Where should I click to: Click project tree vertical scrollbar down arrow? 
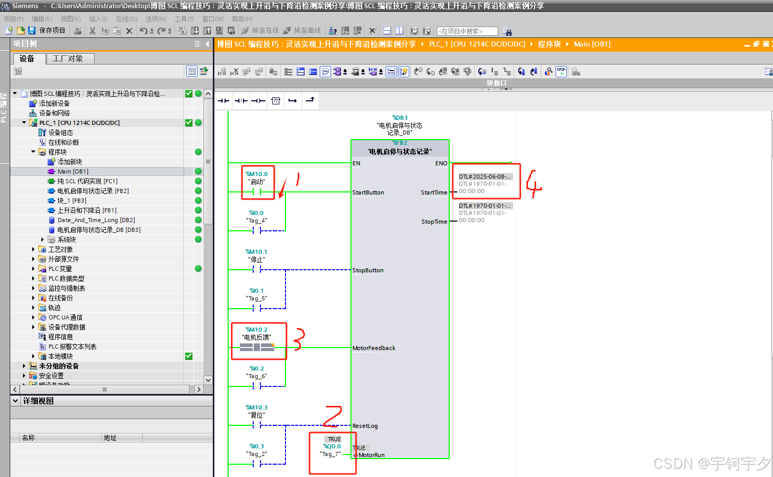(x=208, y=380)
